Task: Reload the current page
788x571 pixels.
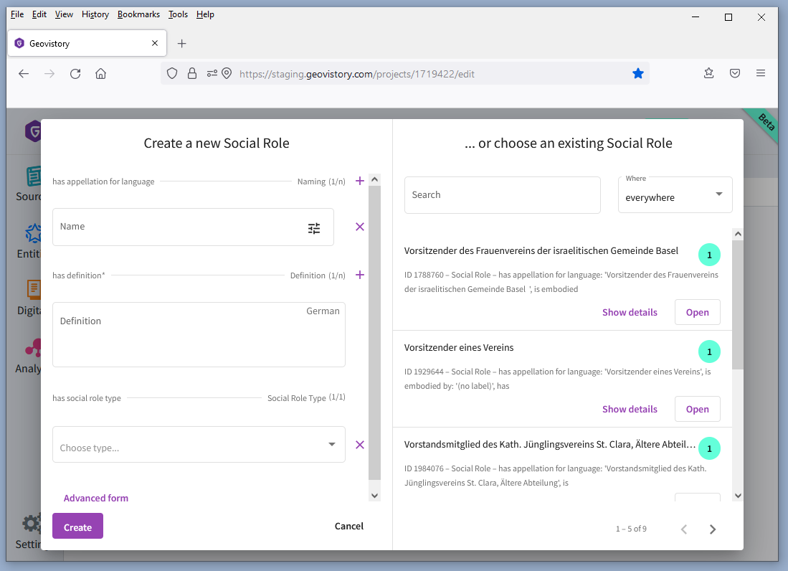Action: [x=75, y=74]
